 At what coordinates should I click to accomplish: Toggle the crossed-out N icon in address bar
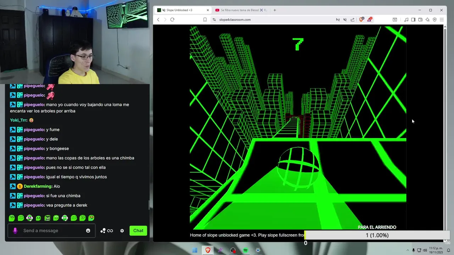pos(338,19)
